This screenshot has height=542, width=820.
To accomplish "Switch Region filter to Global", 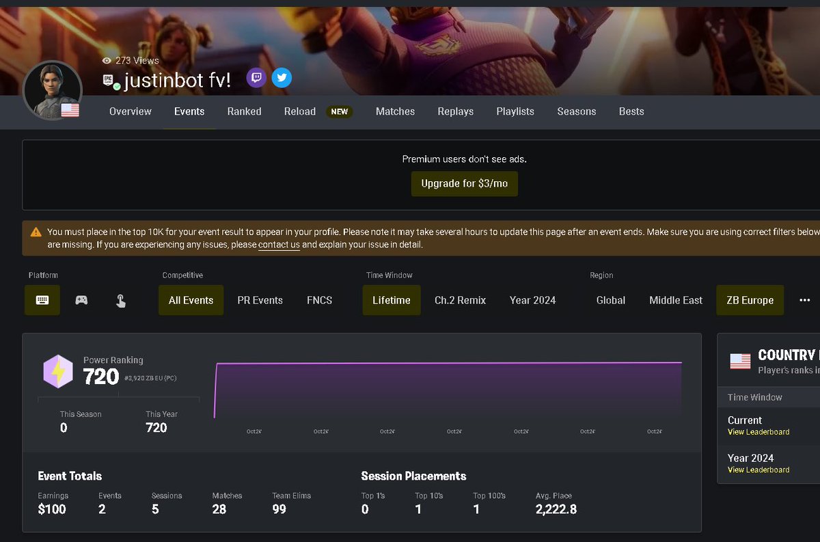I will [610, 300].
